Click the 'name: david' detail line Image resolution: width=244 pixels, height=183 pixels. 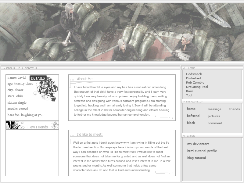(x=16, y=77)
